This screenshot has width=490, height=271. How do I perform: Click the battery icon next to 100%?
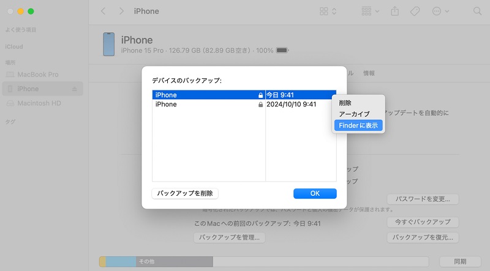pyautogui.click(x=282, y=50)
